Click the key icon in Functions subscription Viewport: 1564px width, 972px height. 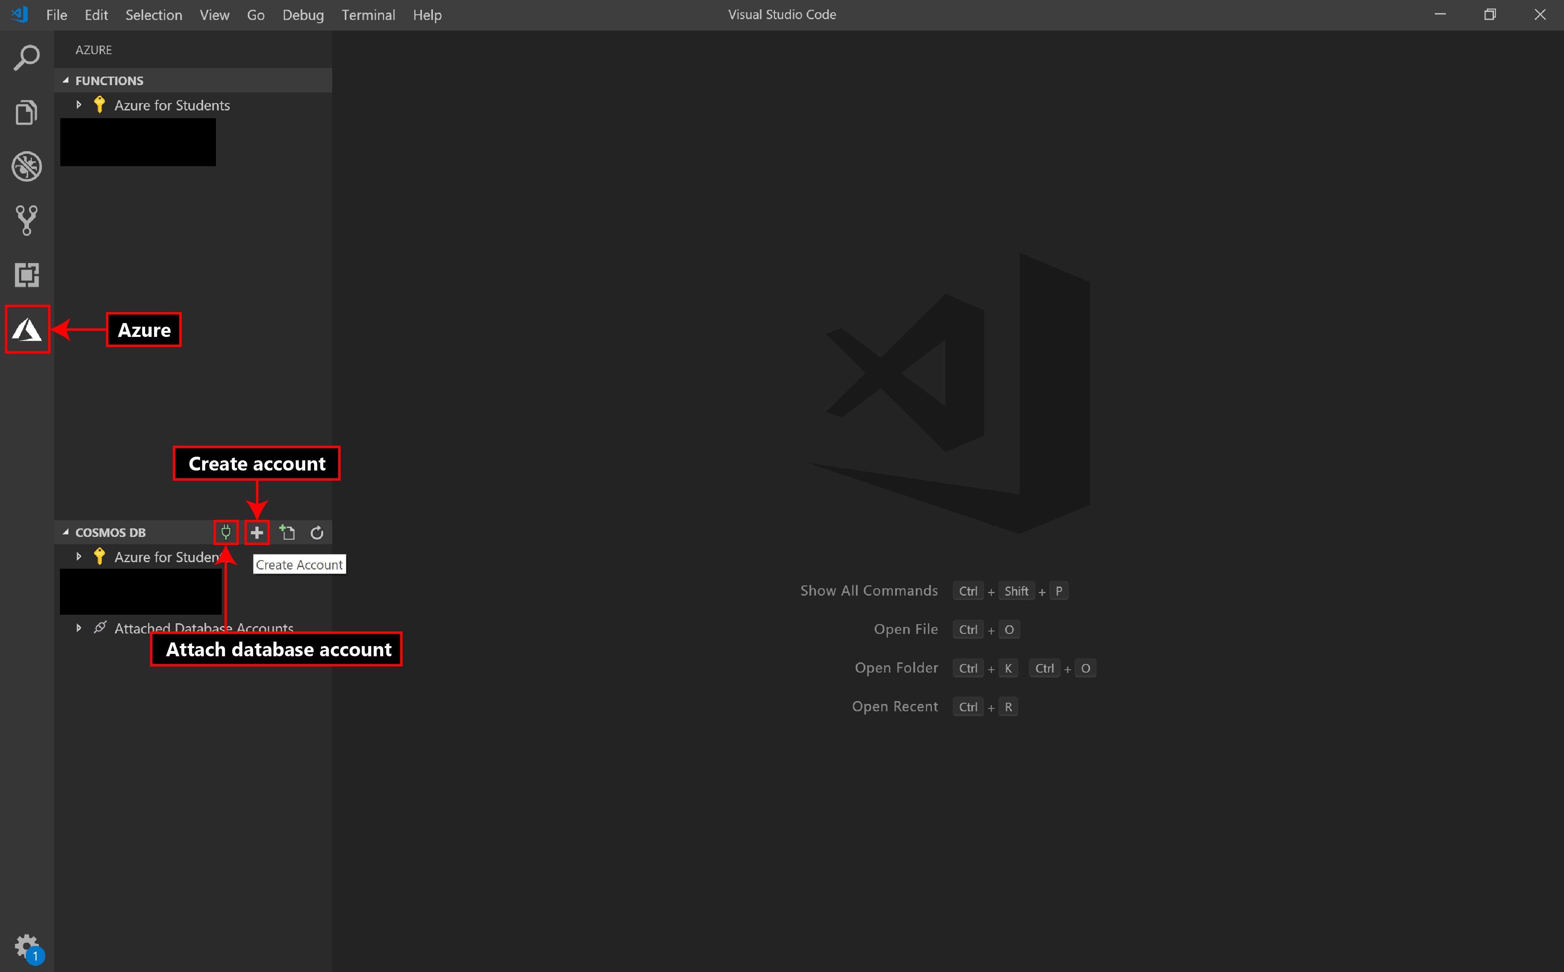pos(99,105)
